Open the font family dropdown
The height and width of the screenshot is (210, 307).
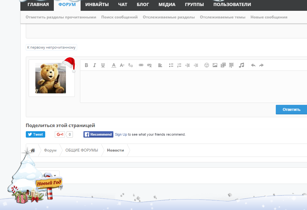(x=130, y=65)
